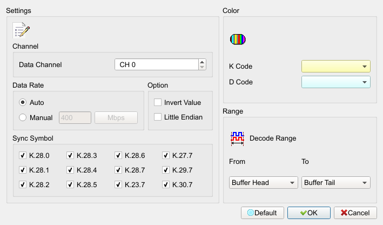Image resolution: width=383 pixels, height=225 pixels.
Task: Toggle the K.27.7 sync symbol checkbox
Action: point(166,155)
